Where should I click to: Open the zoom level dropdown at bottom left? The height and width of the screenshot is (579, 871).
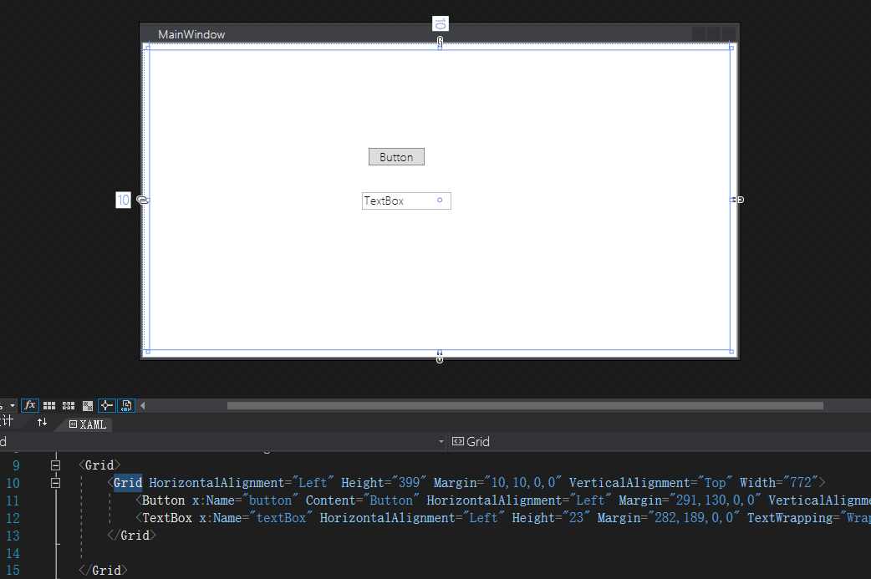point(12,405)
